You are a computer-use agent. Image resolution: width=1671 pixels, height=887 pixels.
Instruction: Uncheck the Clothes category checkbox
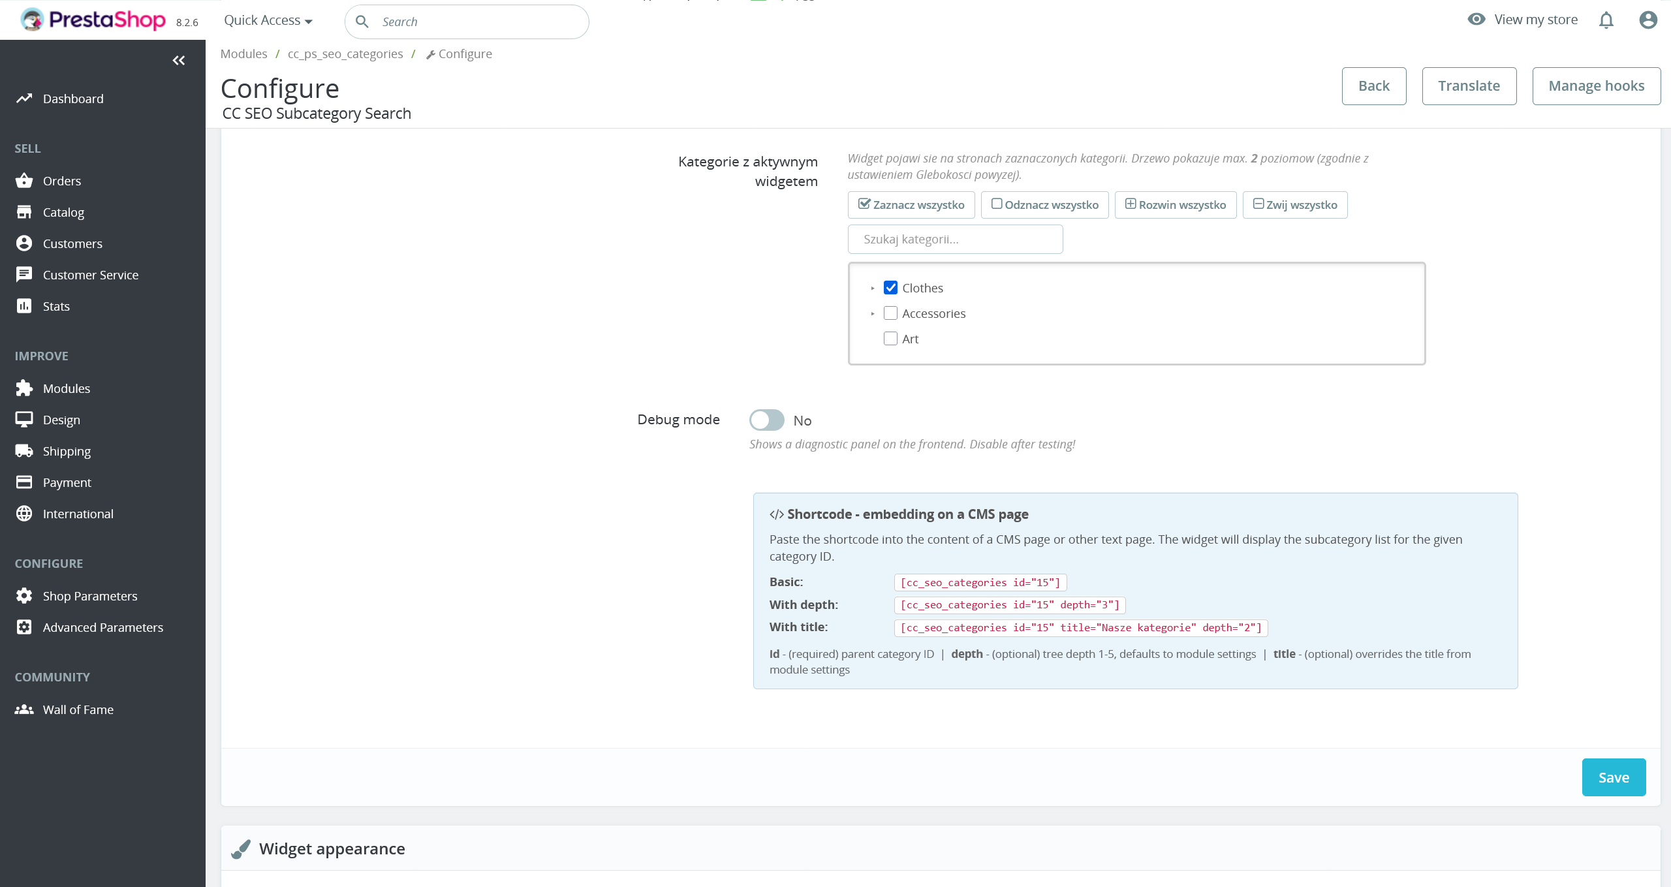click(x=890, y=288)
